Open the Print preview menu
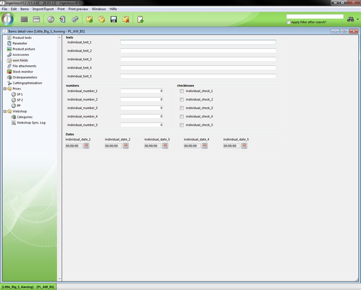Screen dimensions: 361x290 [x=78, y=9]
